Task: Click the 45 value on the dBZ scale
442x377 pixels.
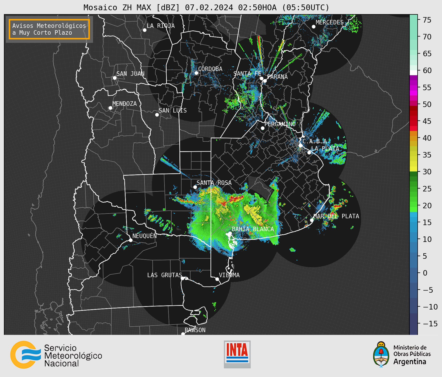Action: 427,121
